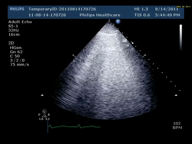
Task: Click the Adult Echo preset label
Action: pyautogui.click(x=20, y=22)
